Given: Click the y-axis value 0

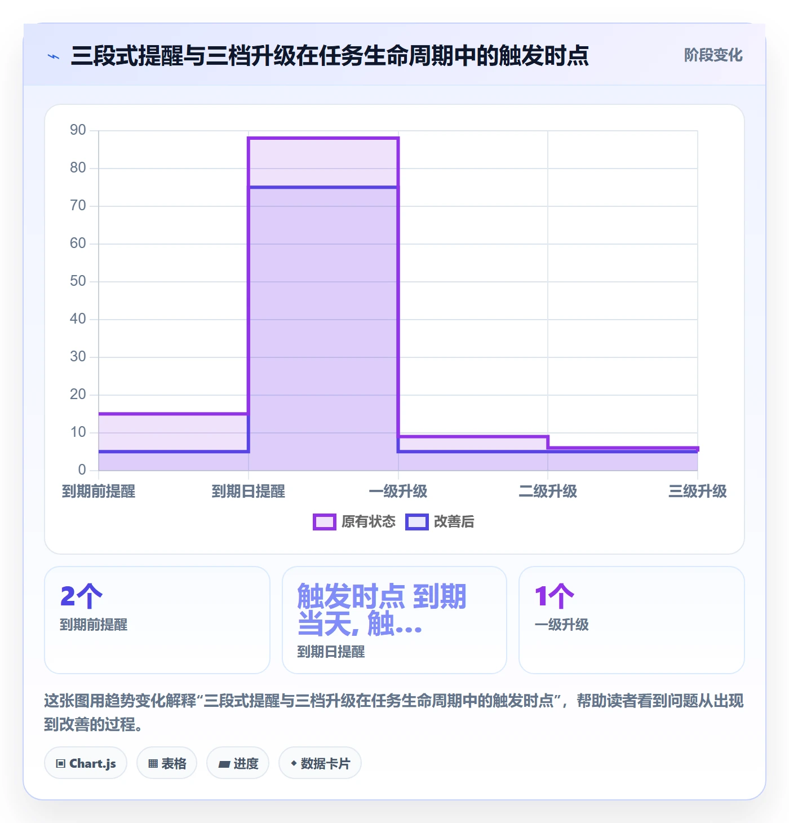Looking at the screenshot, I should [x=82, y=470].
